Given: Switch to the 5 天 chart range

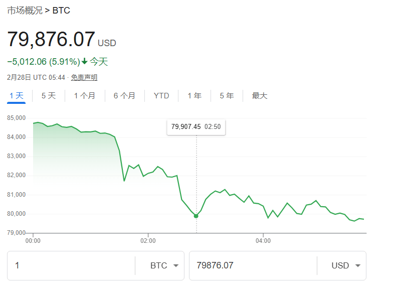Looking at the screenshot, I should coord(49,96).
